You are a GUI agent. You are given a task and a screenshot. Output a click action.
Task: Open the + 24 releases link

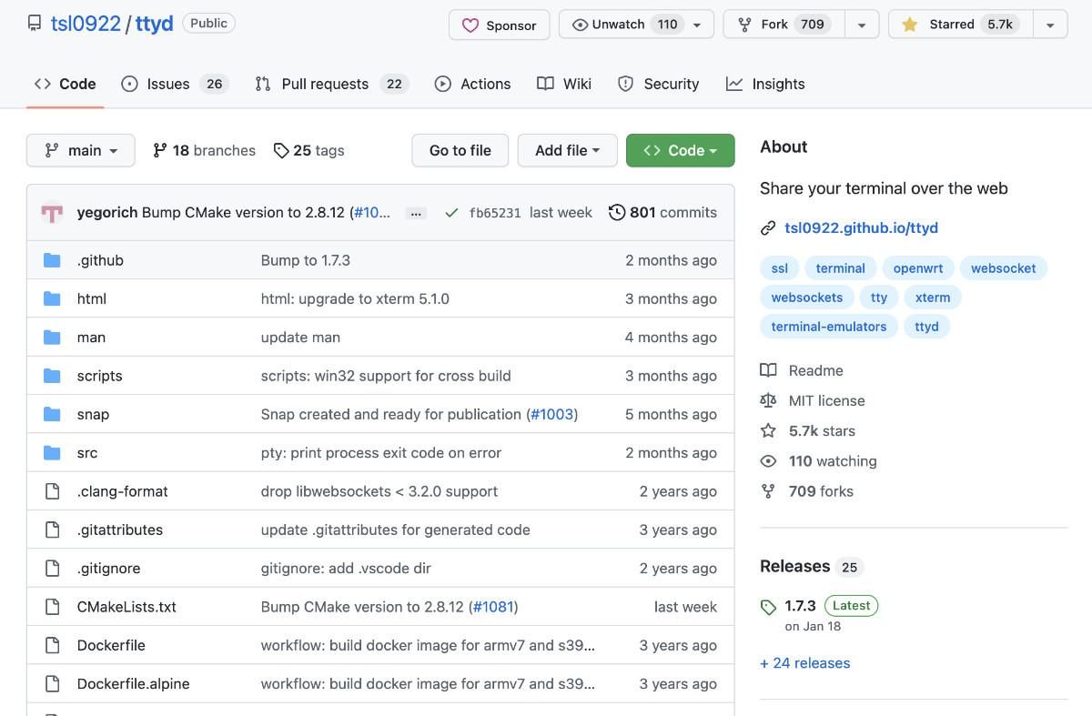coord(804,663)
